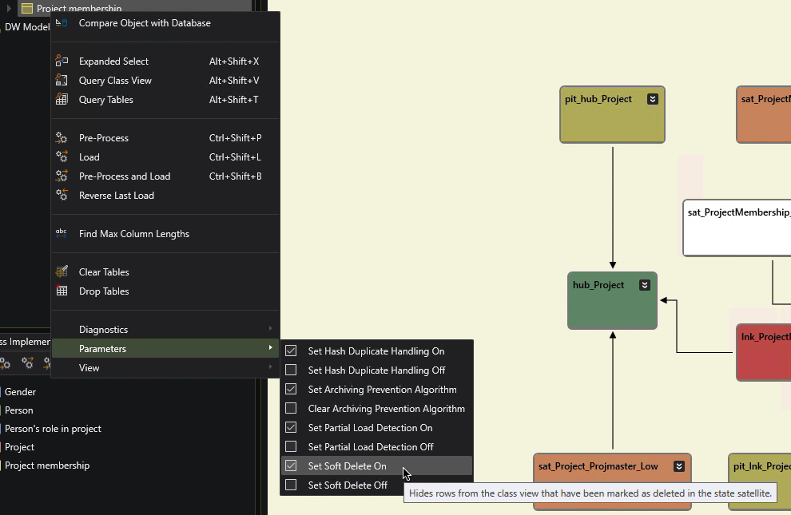Check Set Hash Duplicate Handling Off
The width and height of the screenshot is (791, 515).
point(291,370)
